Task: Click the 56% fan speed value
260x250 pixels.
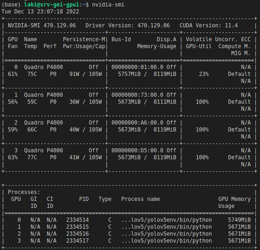Action: (13, 102)
